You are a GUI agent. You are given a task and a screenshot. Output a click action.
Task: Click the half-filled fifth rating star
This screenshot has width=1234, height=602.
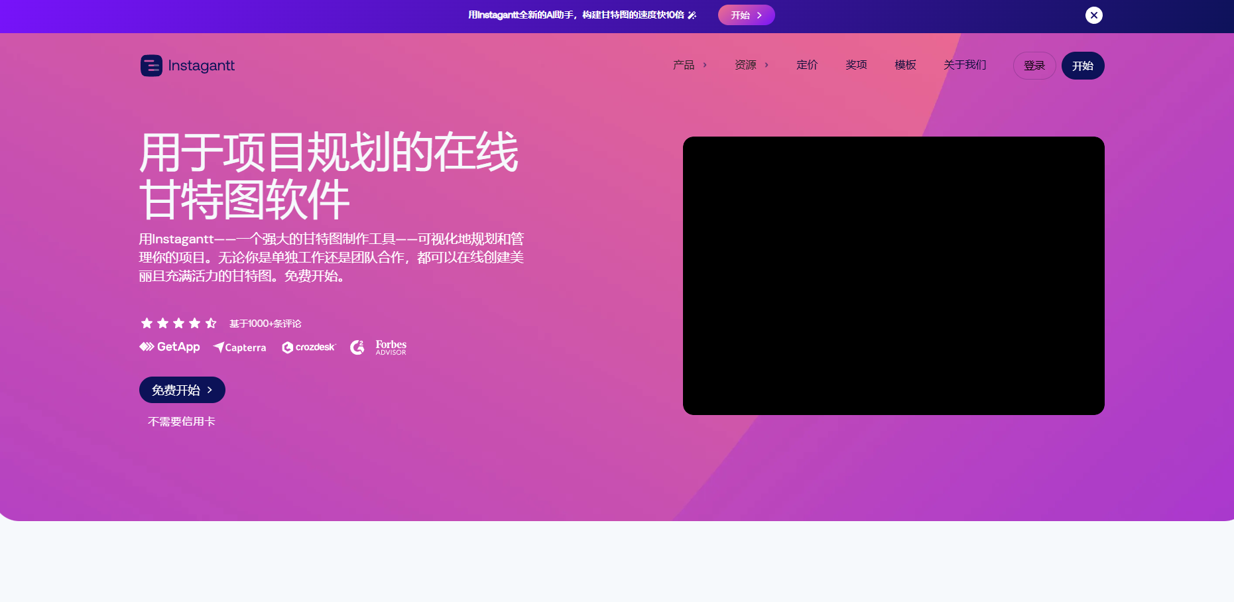(210, 323)
